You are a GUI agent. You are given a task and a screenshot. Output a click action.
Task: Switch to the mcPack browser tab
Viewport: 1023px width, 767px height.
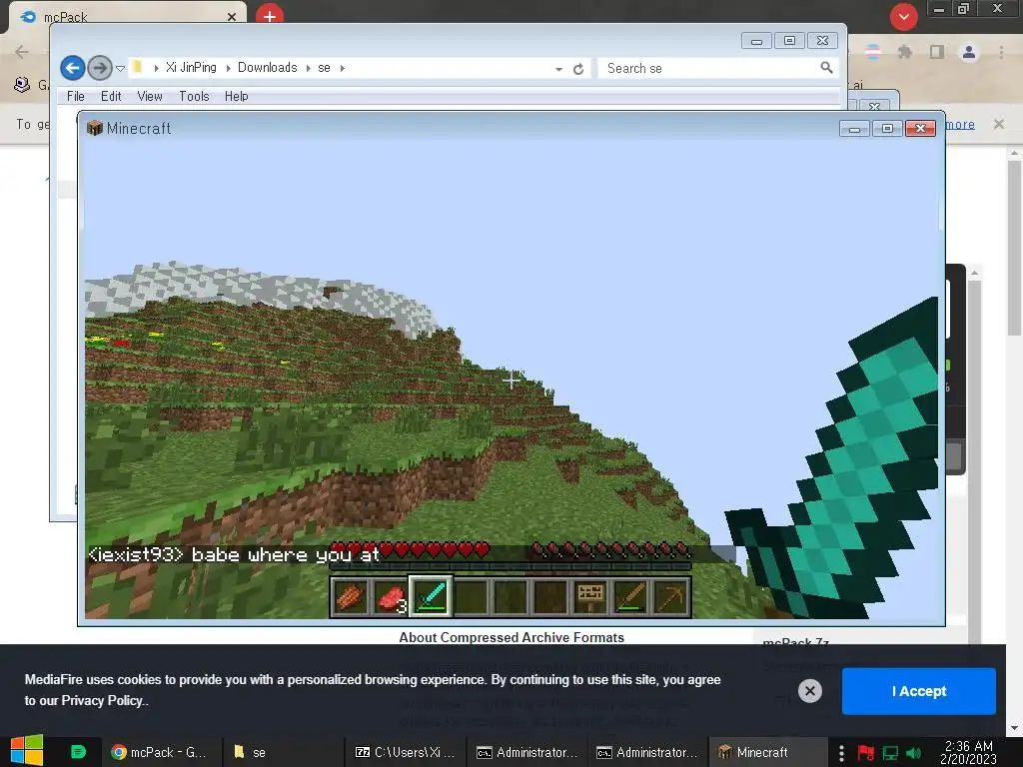tap(127, 16)
